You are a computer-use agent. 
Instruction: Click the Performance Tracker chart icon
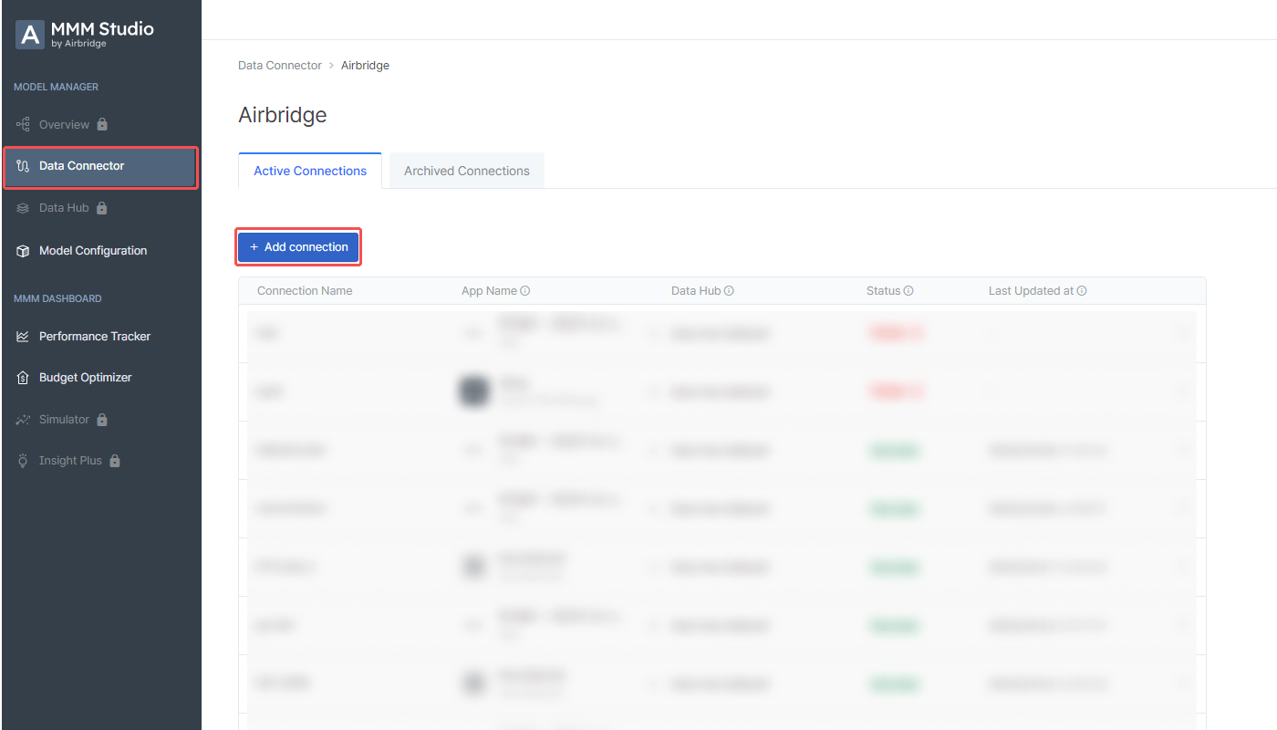(24, 337)
